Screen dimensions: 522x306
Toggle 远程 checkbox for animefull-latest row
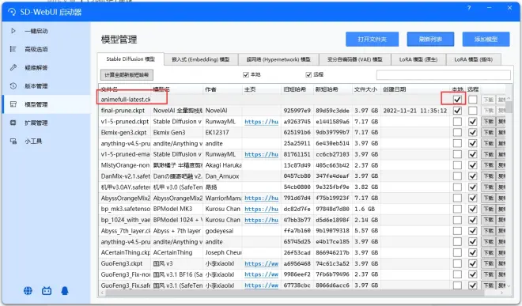pos(473,100)
